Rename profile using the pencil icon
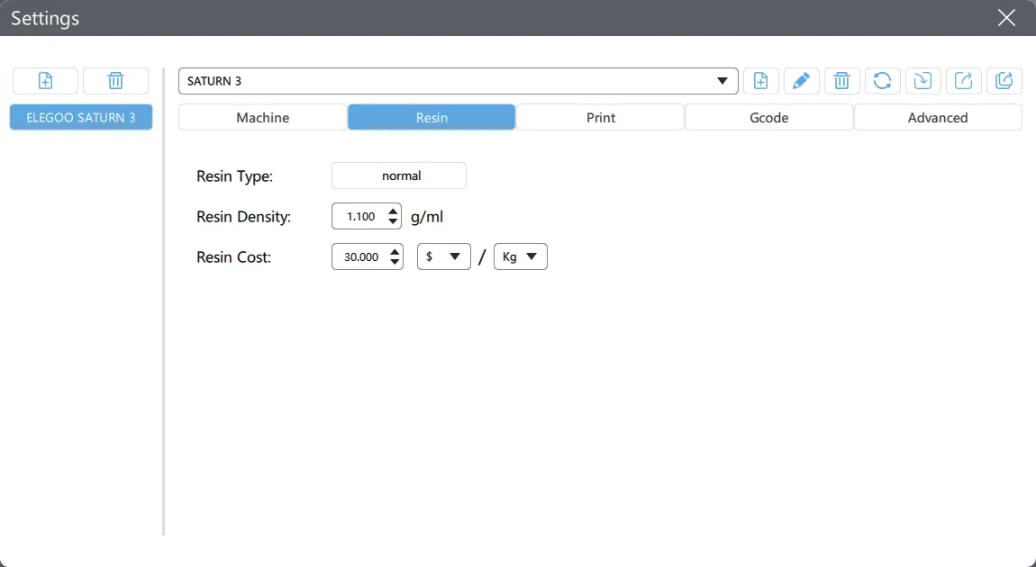 coord(802,81)
